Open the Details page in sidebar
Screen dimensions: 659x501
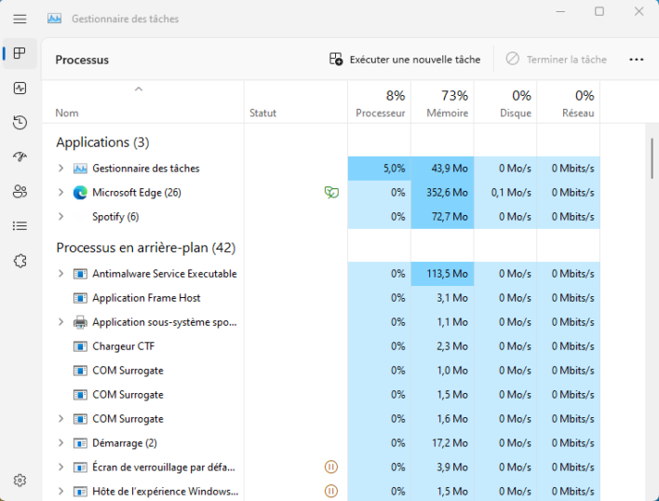pos(20,225)
